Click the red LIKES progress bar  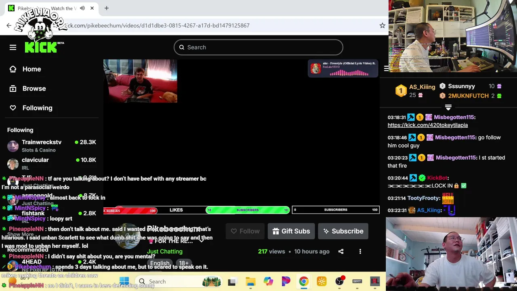(x=130, y=210)
